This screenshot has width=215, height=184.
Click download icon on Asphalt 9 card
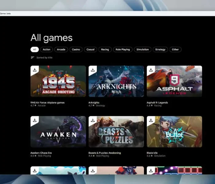click(151, 70)
